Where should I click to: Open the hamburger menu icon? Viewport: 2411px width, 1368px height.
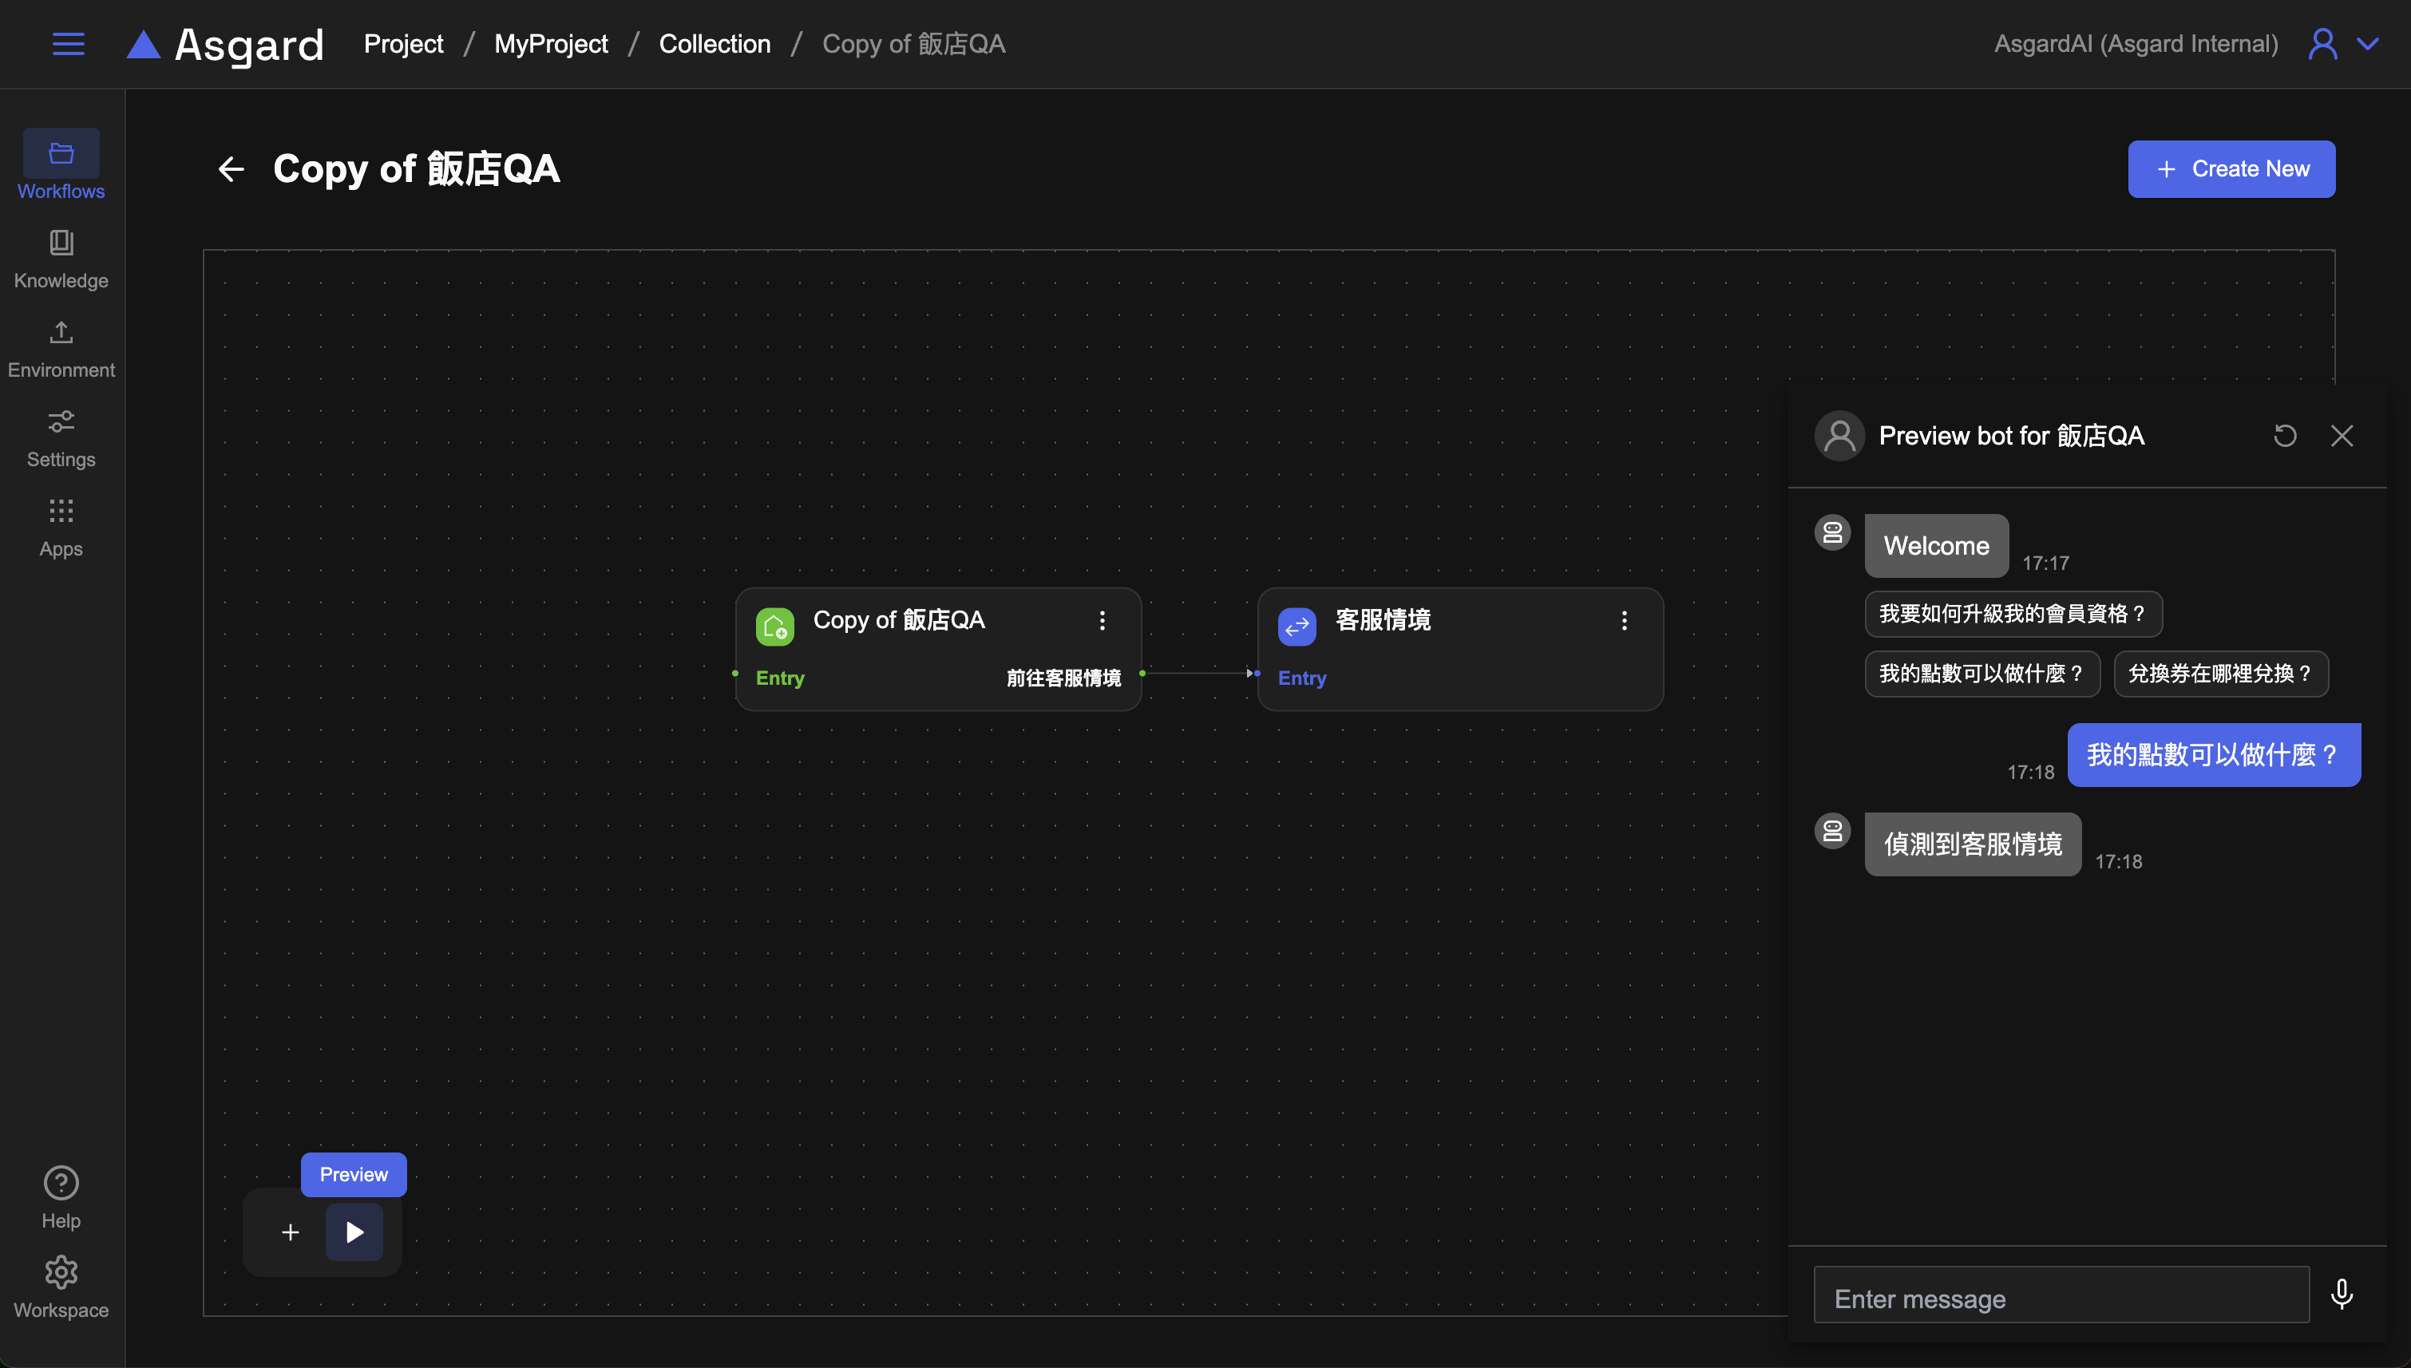pyautogui.click(x=68, y=44)
